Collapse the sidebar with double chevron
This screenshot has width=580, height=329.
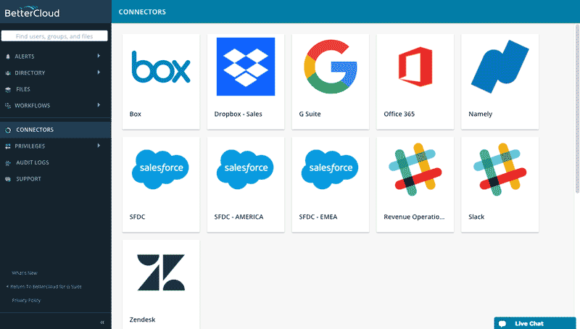102,322
